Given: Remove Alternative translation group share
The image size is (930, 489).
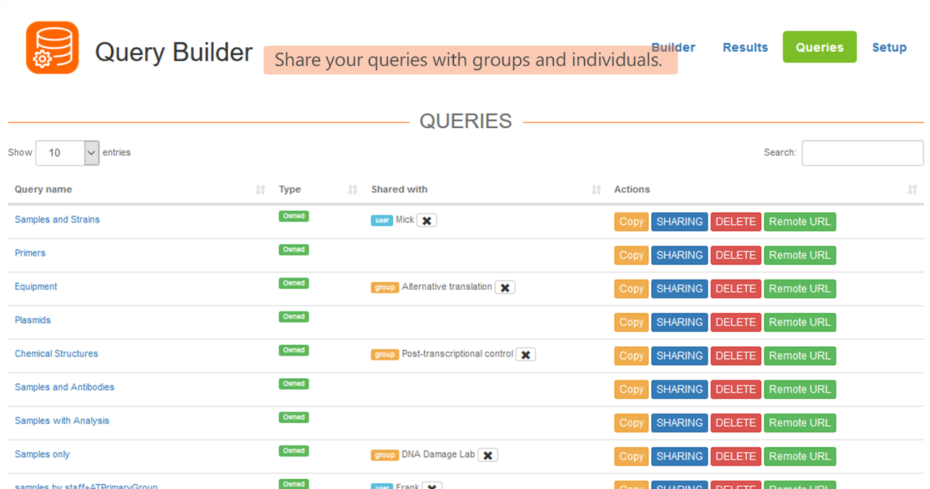Looking at the screenshot, I should (505, 288).
